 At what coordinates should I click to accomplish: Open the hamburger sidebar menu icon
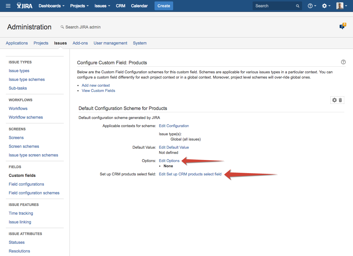(8, 6)
